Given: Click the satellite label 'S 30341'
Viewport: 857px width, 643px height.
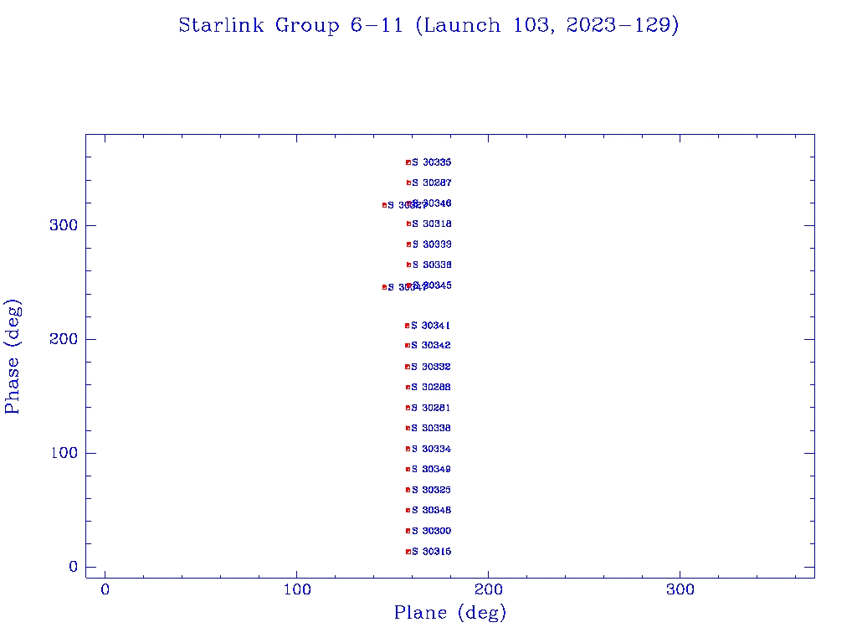Looking at the screenshot, I should point(431,326).
